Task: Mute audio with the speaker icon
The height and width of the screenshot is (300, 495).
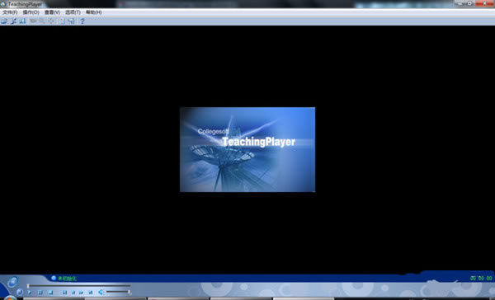Action: click(101, 293)
